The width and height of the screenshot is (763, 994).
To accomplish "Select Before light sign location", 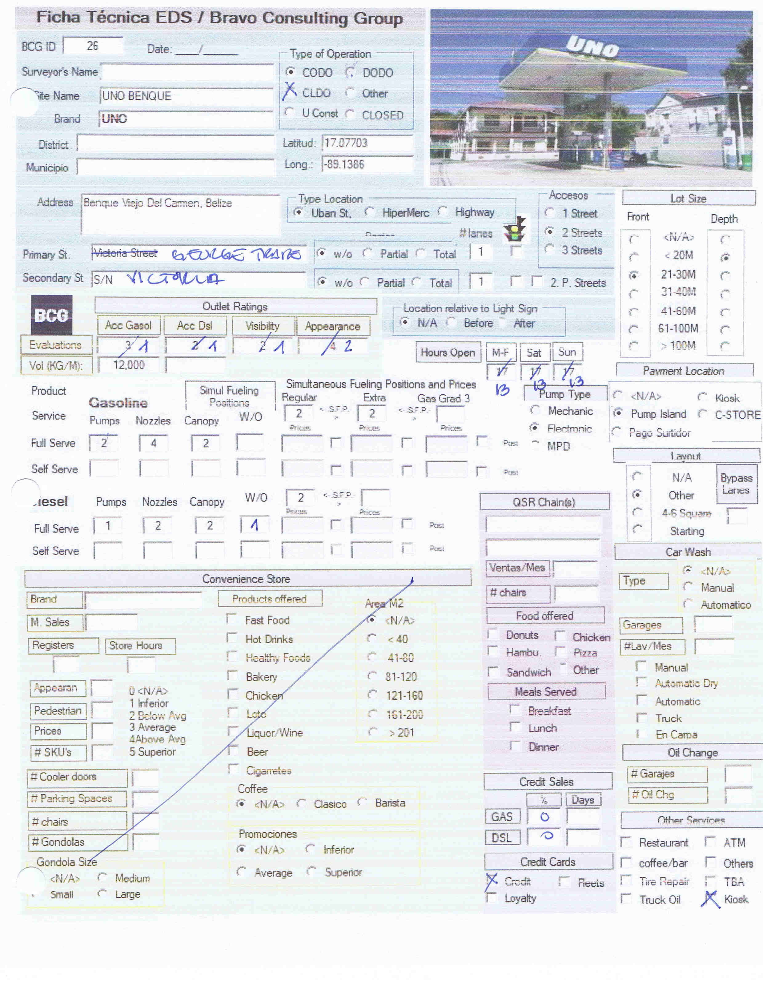I will click(x=451, y=322).
